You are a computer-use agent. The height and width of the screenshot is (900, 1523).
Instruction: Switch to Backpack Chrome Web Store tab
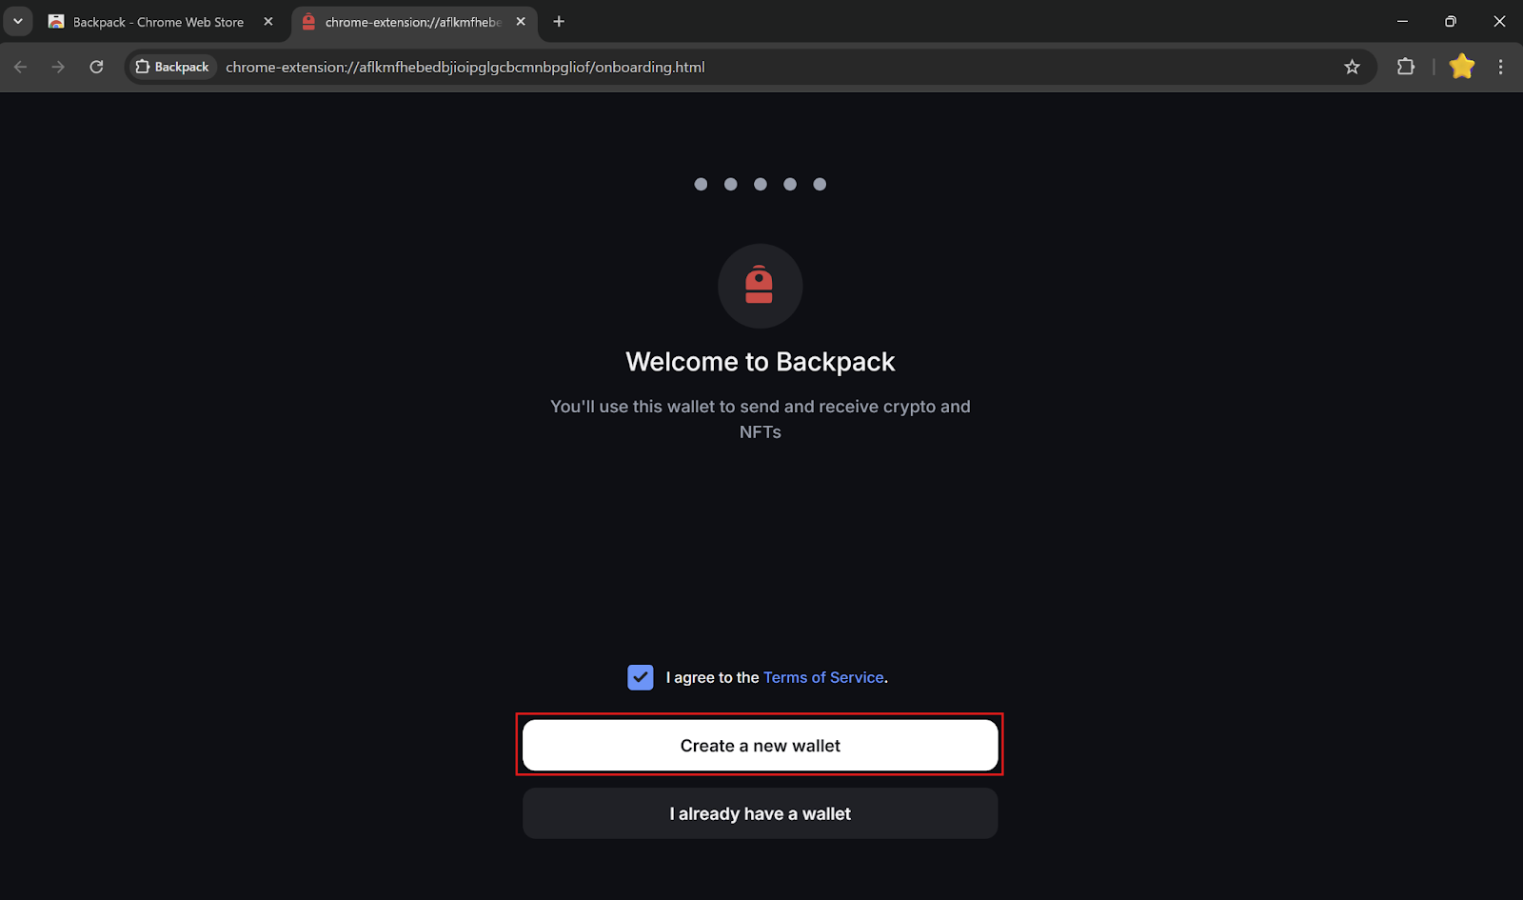(x=157, y=22)
